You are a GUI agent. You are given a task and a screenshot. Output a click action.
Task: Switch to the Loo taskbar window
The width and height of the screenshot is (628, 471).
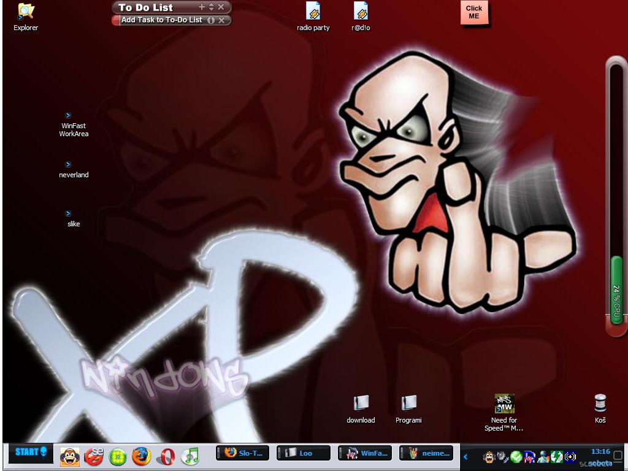[303, 453]
